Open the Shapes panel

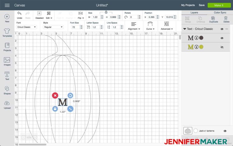[7, 90]
